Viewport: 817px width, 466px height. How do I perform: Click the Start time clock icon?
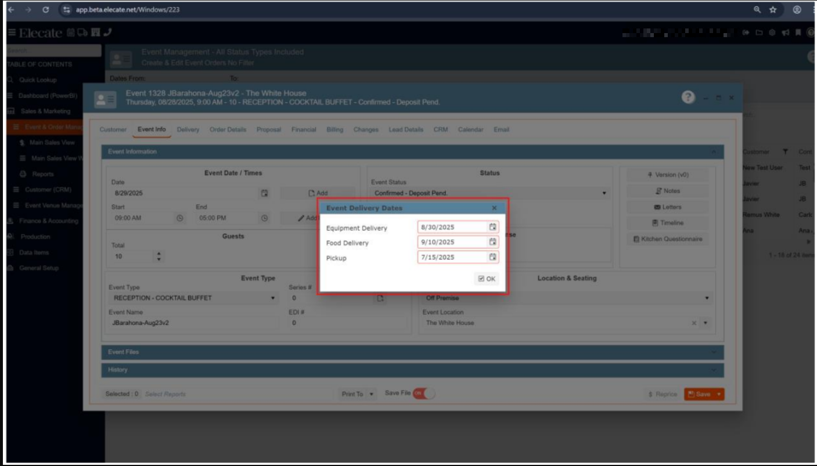(x=179, y=218)
